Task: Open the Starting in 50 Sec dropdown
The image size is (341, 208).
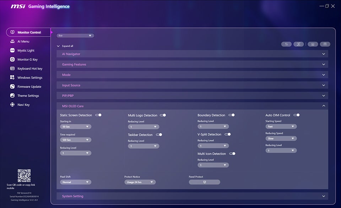Action: (x=76, y=126)
